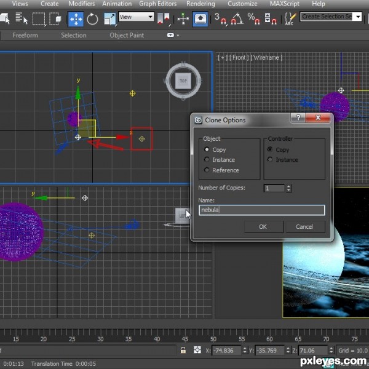Click the Y coordinate spinner arrows
This screenshot has height=369, width=369.
click(x=288, y=350)
